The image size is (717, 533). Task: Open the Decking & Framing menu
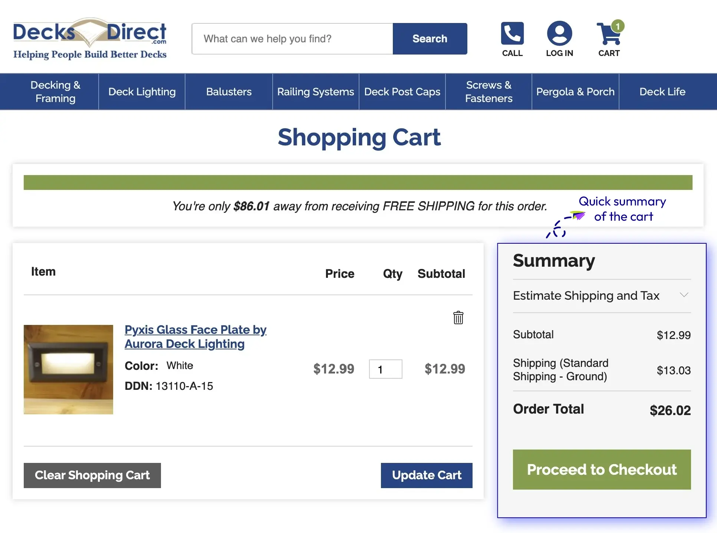pos(55,92)
